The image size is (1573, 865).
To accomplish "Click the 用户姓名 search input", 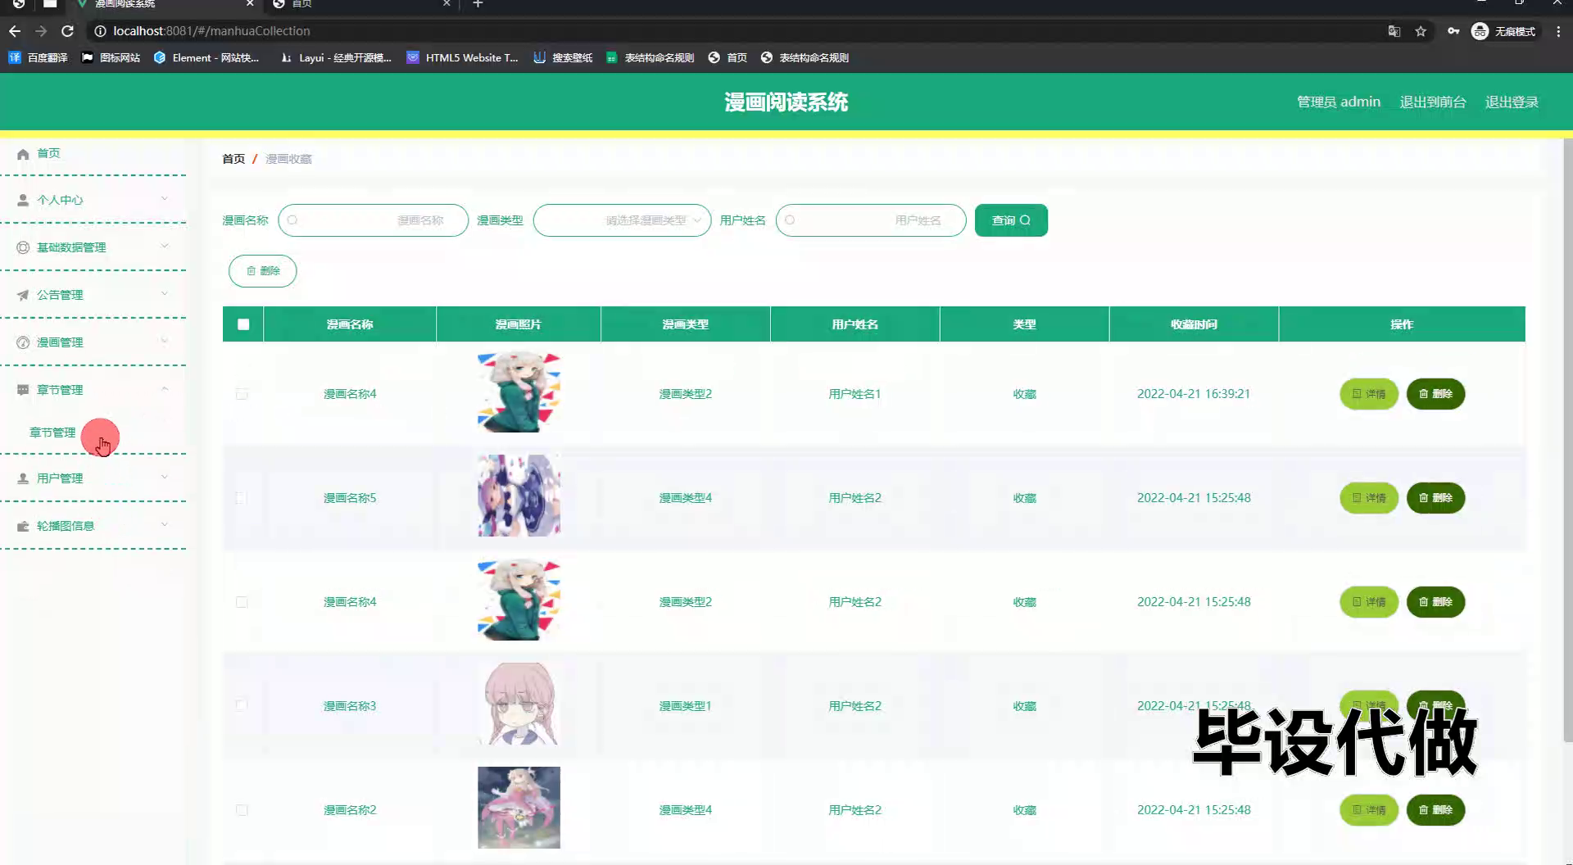I will tap(871, 220).
